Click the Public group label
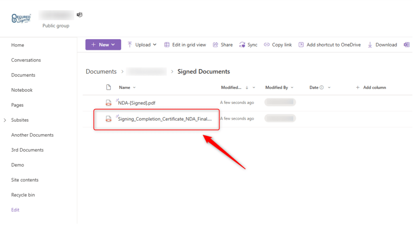This screenshot has height=226, width=414. coord(56,25)
